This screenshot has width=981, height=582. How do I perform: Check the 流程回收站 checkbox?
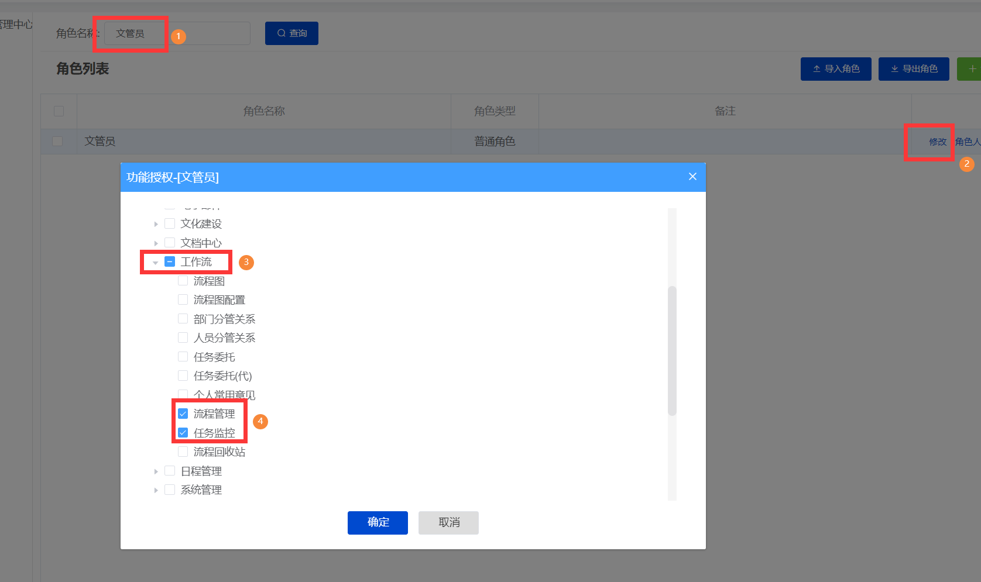183,452
